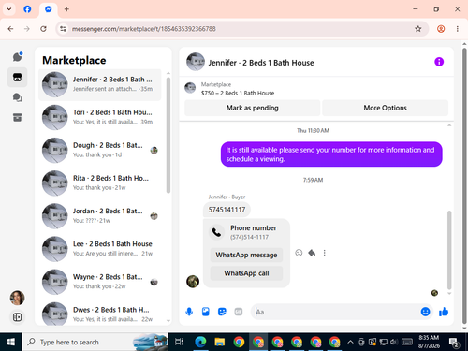Viewport: 468px width, 351px height.
Task: Show hidden system tray icons
Action: click(x=350, y=342)
